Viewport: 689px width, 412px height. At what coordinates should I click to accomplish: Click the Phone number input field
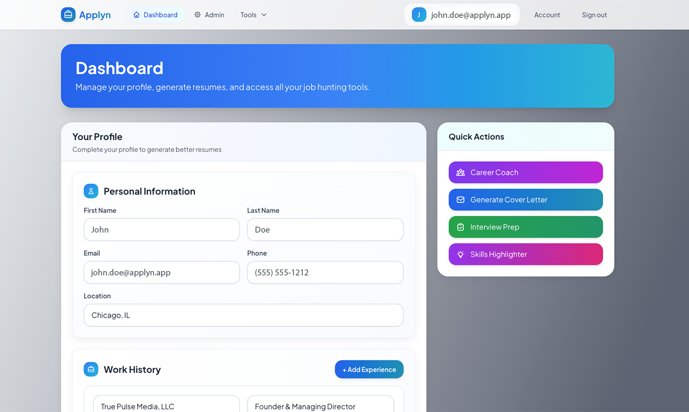(325, 272)
